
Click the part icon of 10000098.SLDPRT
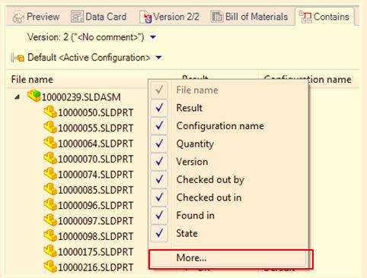pos(50,235)
